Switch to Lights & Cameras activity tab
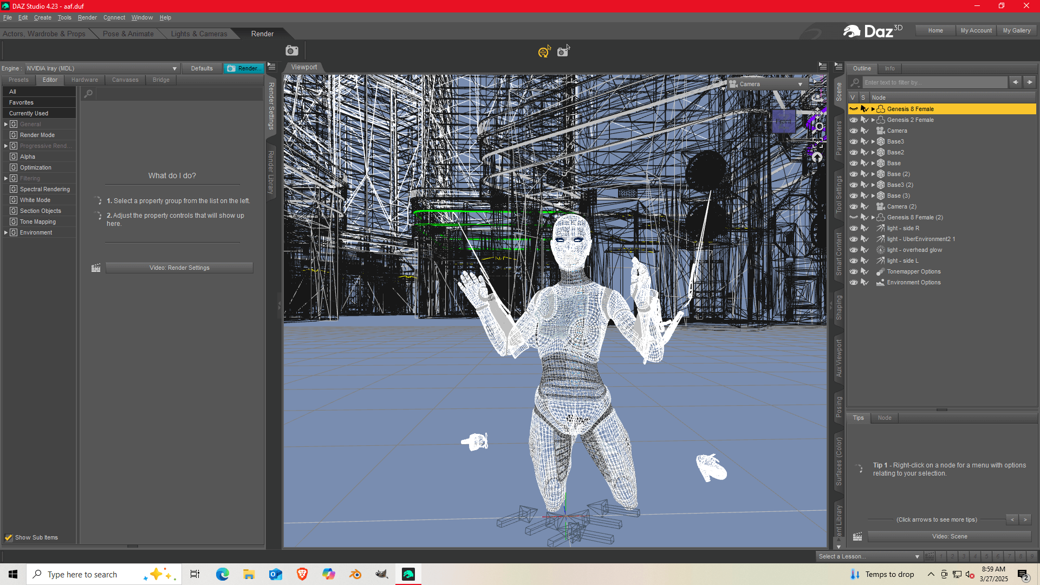 [x=199, y=34]
